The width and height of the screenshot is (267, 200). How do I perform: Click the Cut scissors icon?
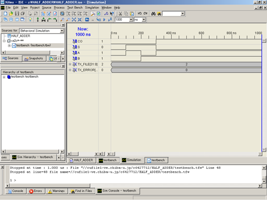tap(120, 13)
